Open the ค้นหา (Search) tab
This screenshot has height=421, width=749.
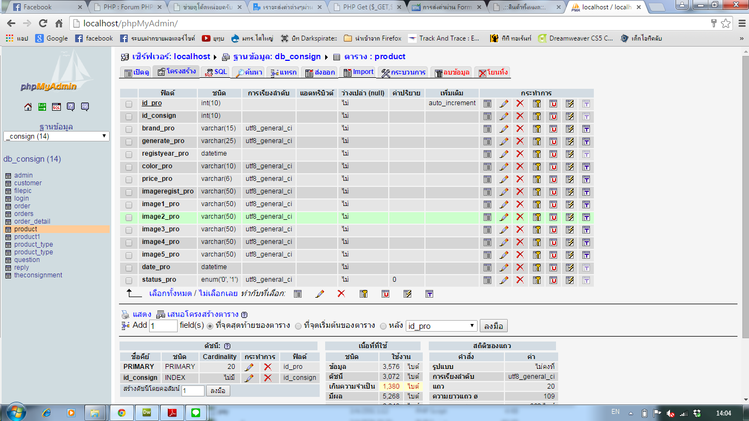pos(248,72)
